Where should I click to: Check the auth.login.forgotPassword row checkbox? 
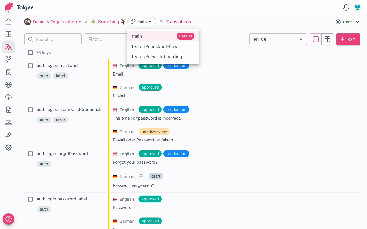(30, 154)
